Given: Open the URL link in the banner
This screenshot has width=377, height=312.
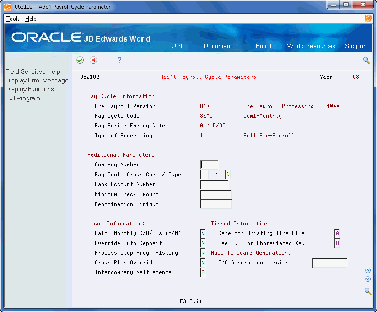Looking at the screenshot, I should pyautogui.click(x=178, y=46).
